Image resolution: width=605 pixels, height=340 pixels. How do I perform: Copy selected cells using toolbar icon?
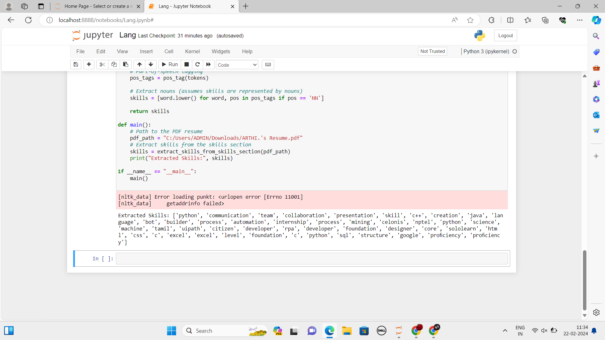tap(114, 65)
